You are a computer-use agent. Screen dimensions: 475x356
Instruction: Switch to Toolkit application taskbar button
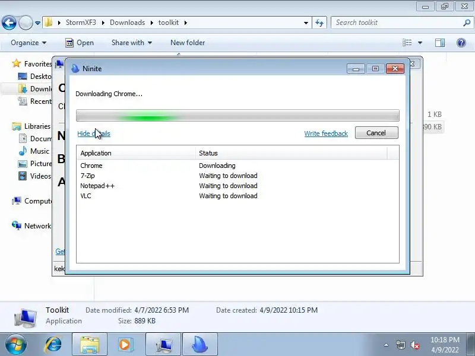click(163, 344)
